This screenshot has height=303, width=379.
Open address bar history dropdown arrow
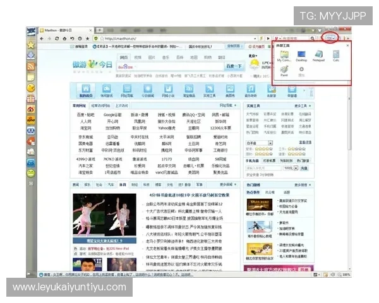(x=255, y=39)
